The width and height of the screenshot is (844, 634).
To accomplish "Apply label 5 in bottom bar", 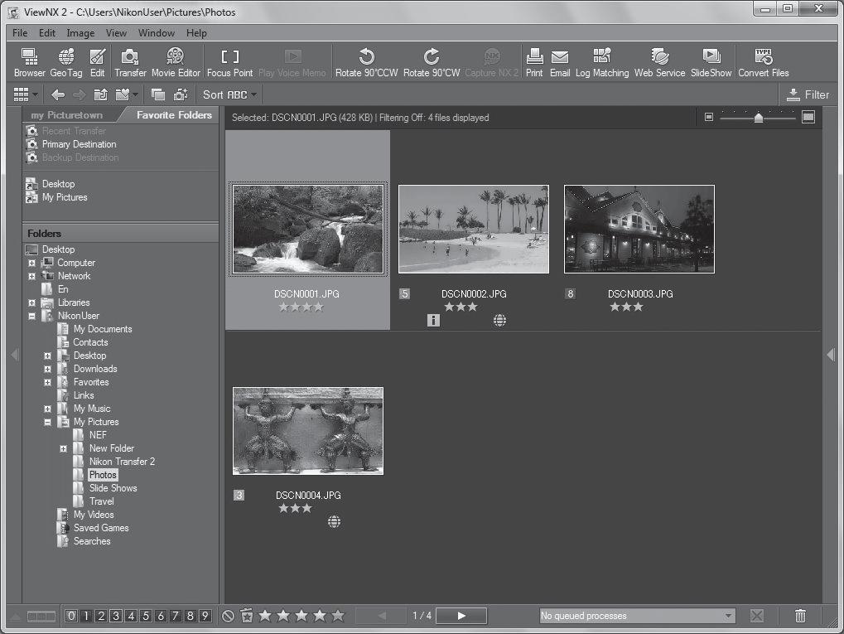I will click(145, 616).
